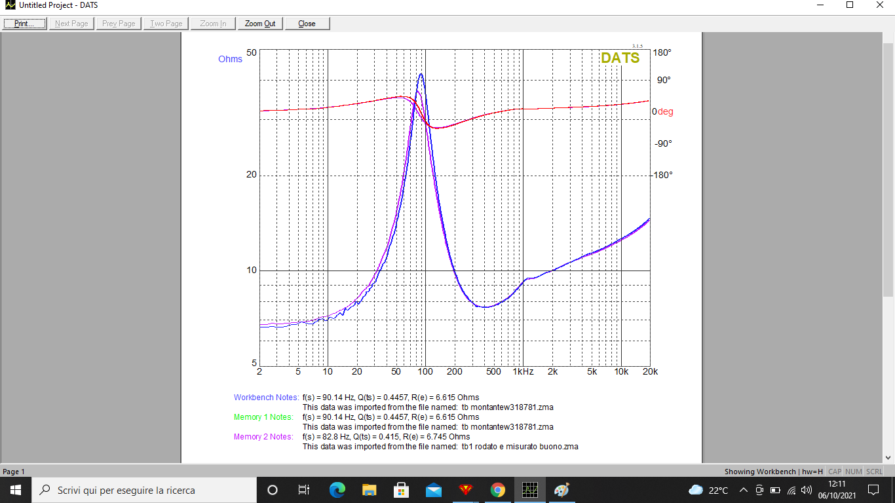This screenshot has width=895, height=503.
Task: Click the DATS logo in the graph
Action: coord(620,58)
